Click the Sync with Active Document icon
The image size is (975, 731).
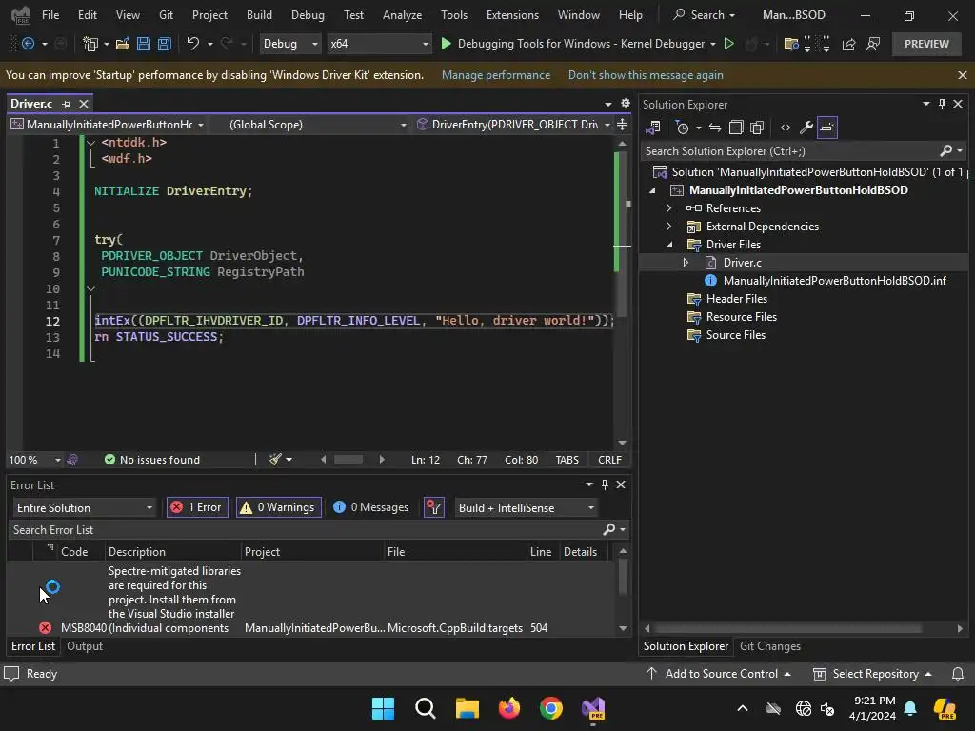715,128
